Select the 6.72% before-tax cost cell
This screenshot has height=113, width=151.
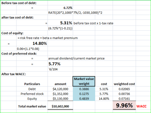pos(60,8)
